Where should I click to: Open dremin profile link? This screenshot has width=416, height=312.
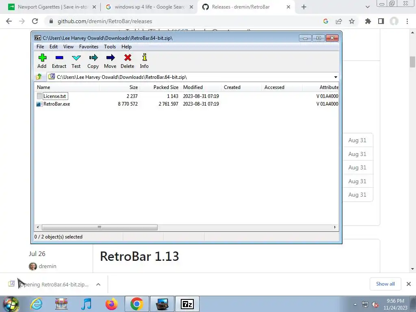tap(48, 266)
